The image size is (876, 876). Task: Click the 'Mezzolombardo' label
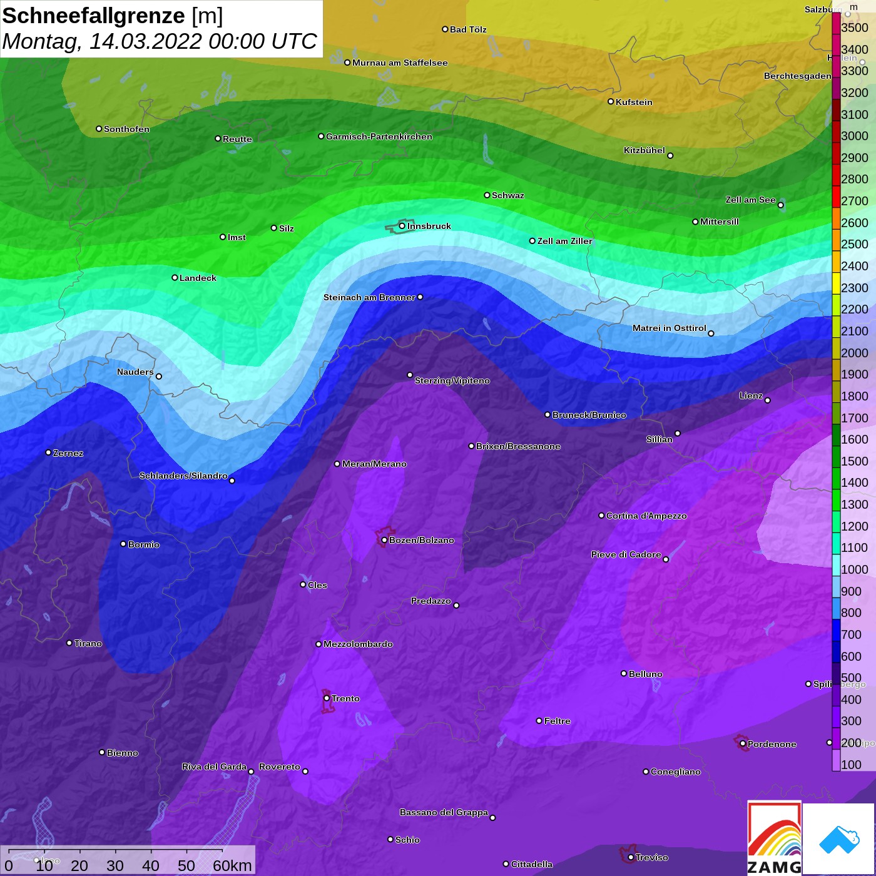[358, 644]
